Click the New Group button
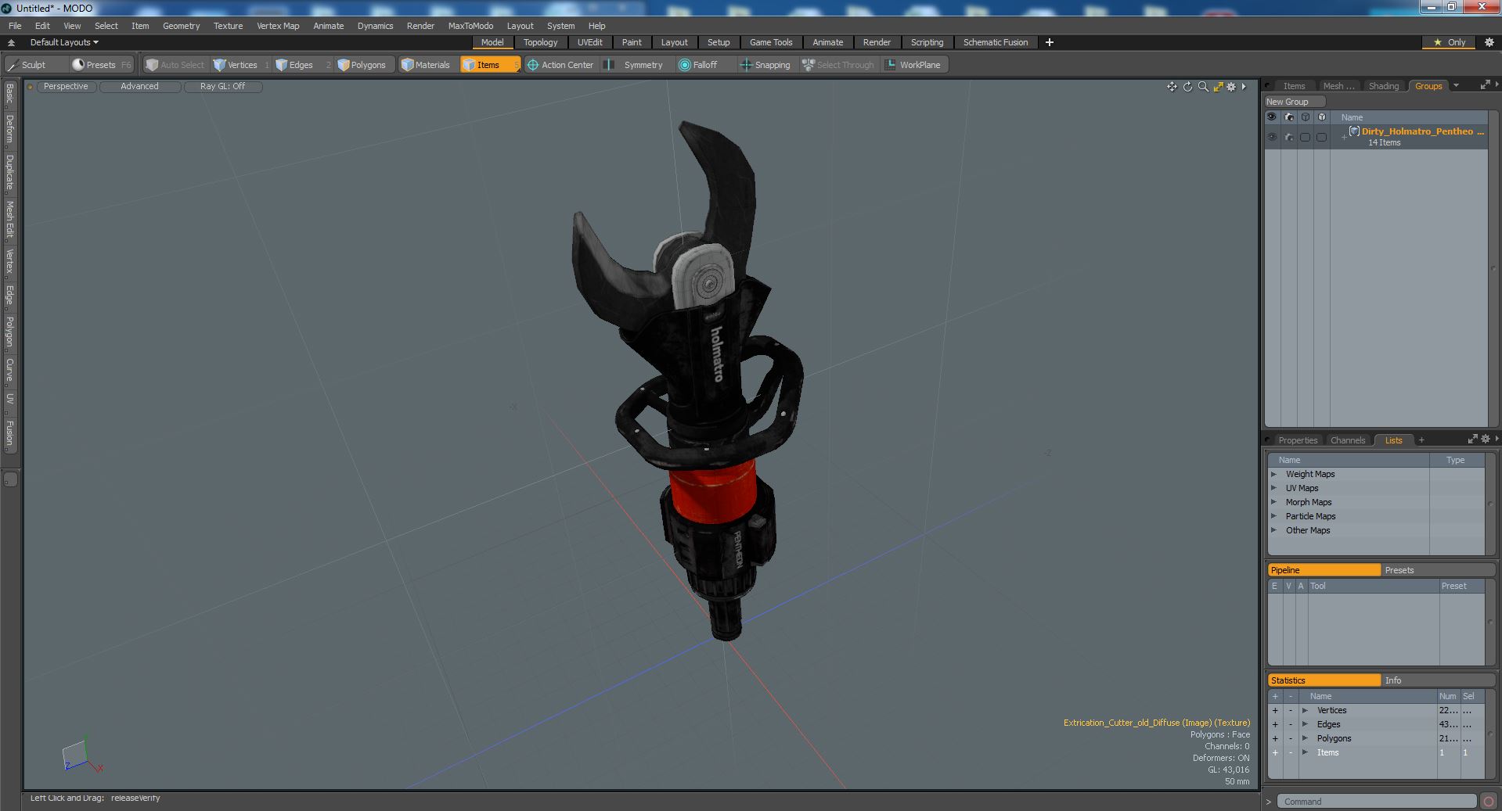The image size is (1502, 811). pos(1294,102)
